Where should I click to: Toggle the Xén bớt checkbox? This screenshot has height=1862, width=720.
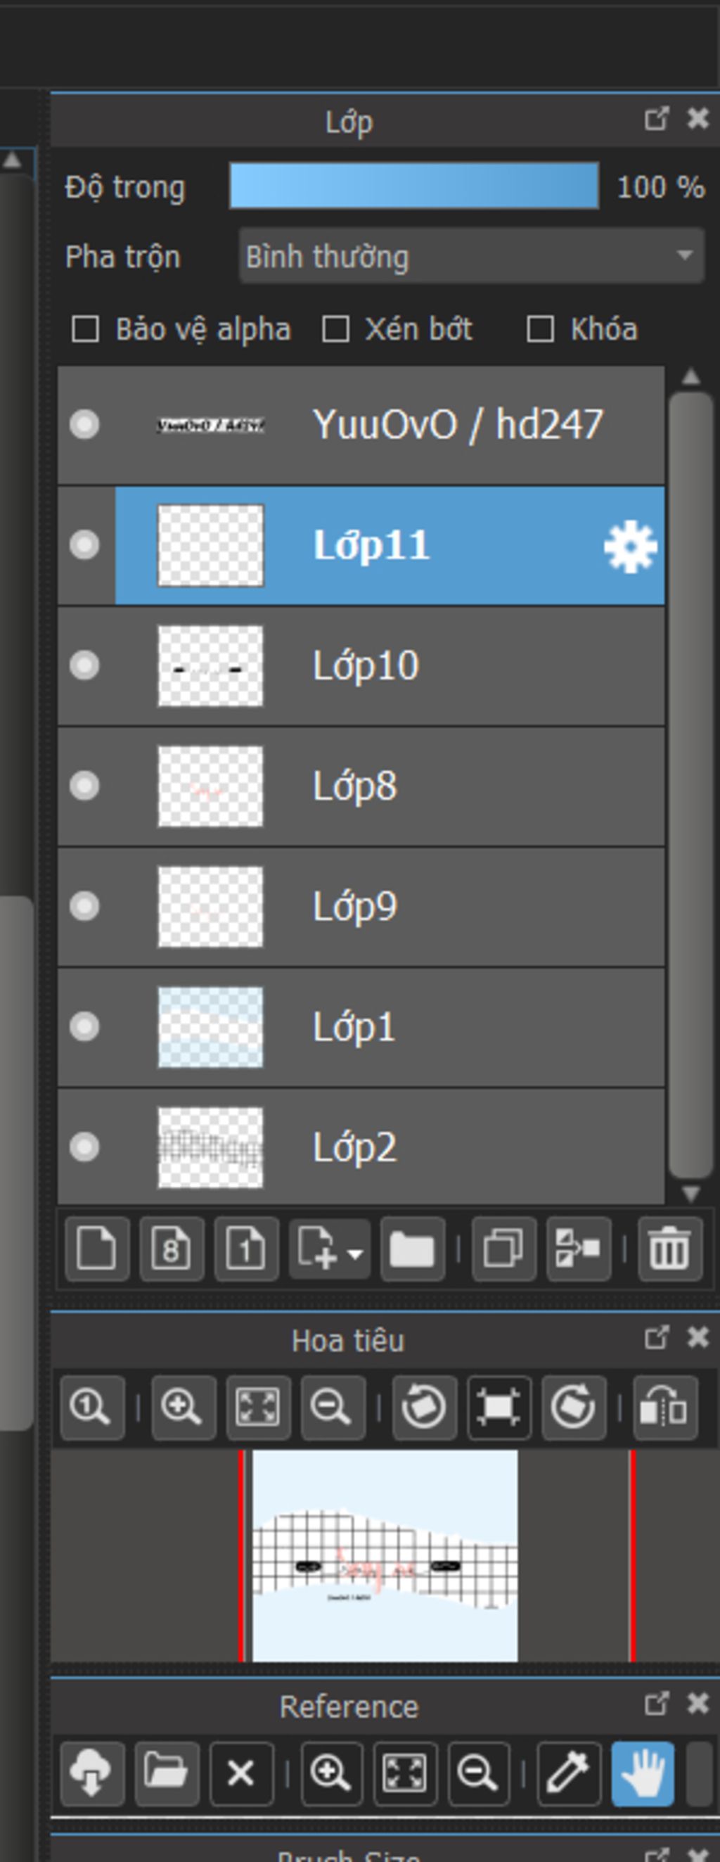336,330
